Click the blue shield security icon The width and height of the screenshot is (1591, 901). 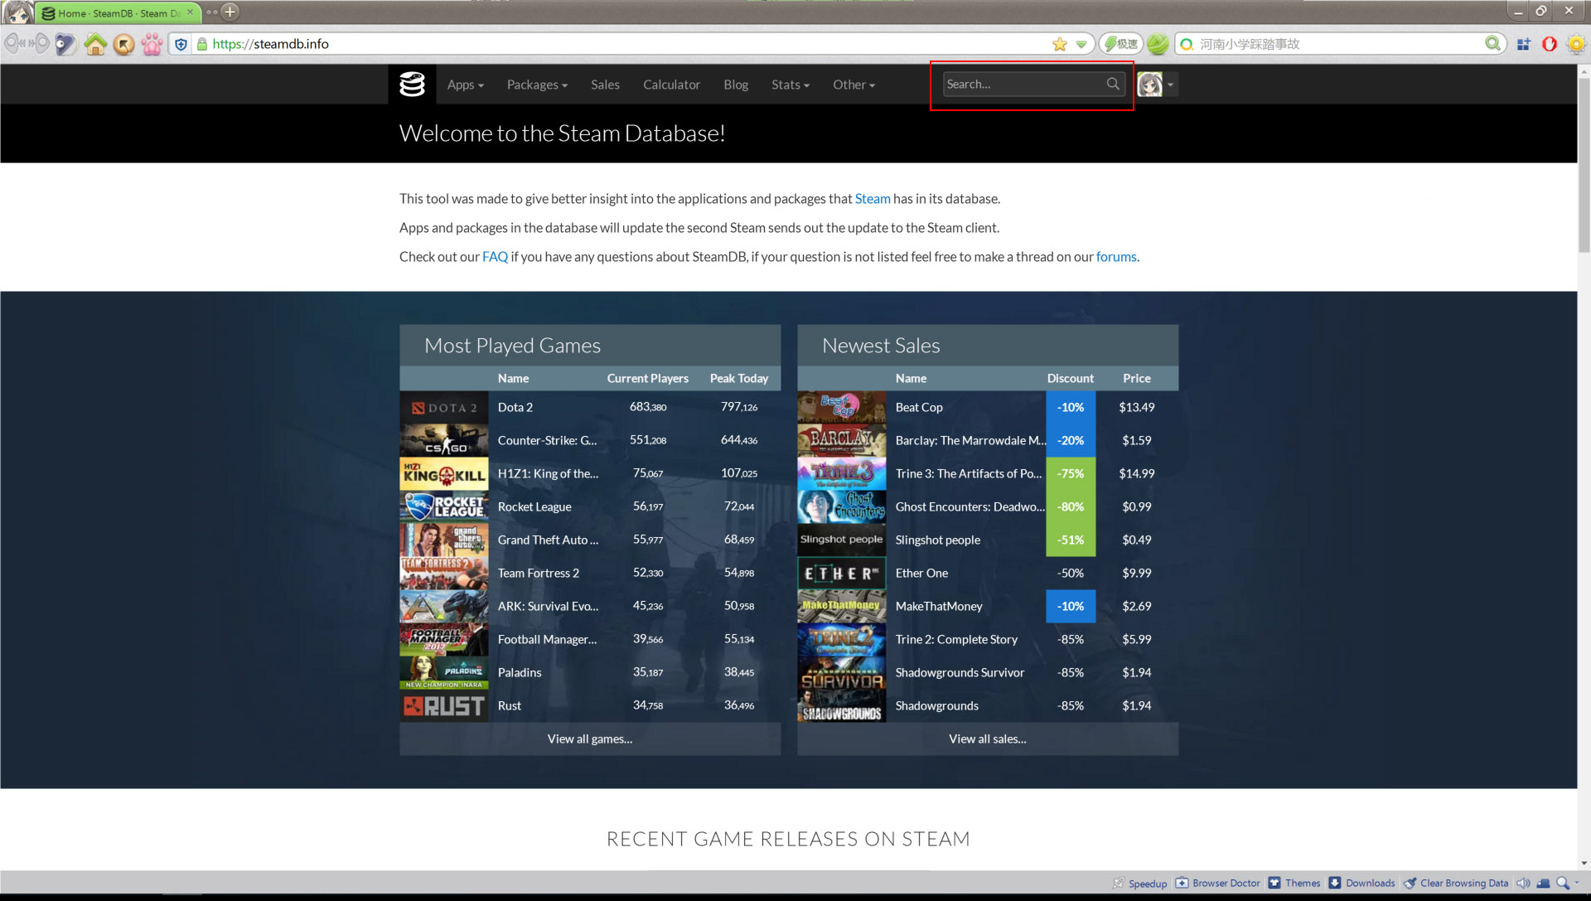pyautogui.click(x=181, y=44)
